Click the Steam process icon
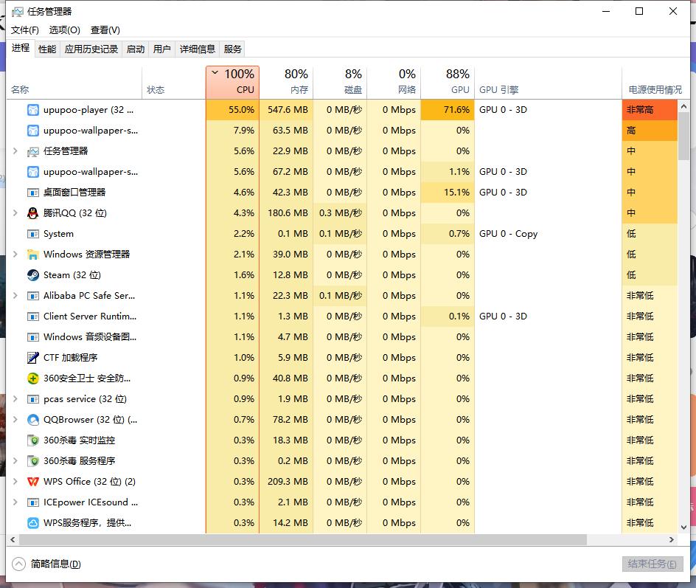The image size is (696, 588). [x=33, y=275]
